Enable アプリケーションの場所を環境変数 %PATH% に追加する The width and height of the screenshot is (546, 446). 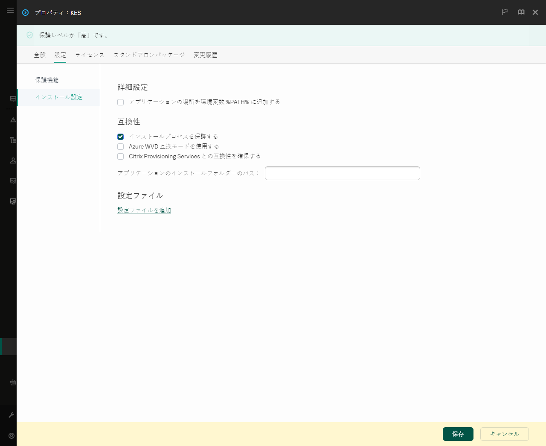[x=120, y=102]
